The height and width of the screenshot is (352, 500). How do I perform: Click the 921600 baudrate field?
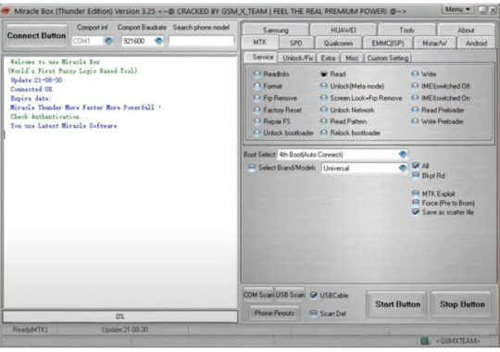click(138, 41)
